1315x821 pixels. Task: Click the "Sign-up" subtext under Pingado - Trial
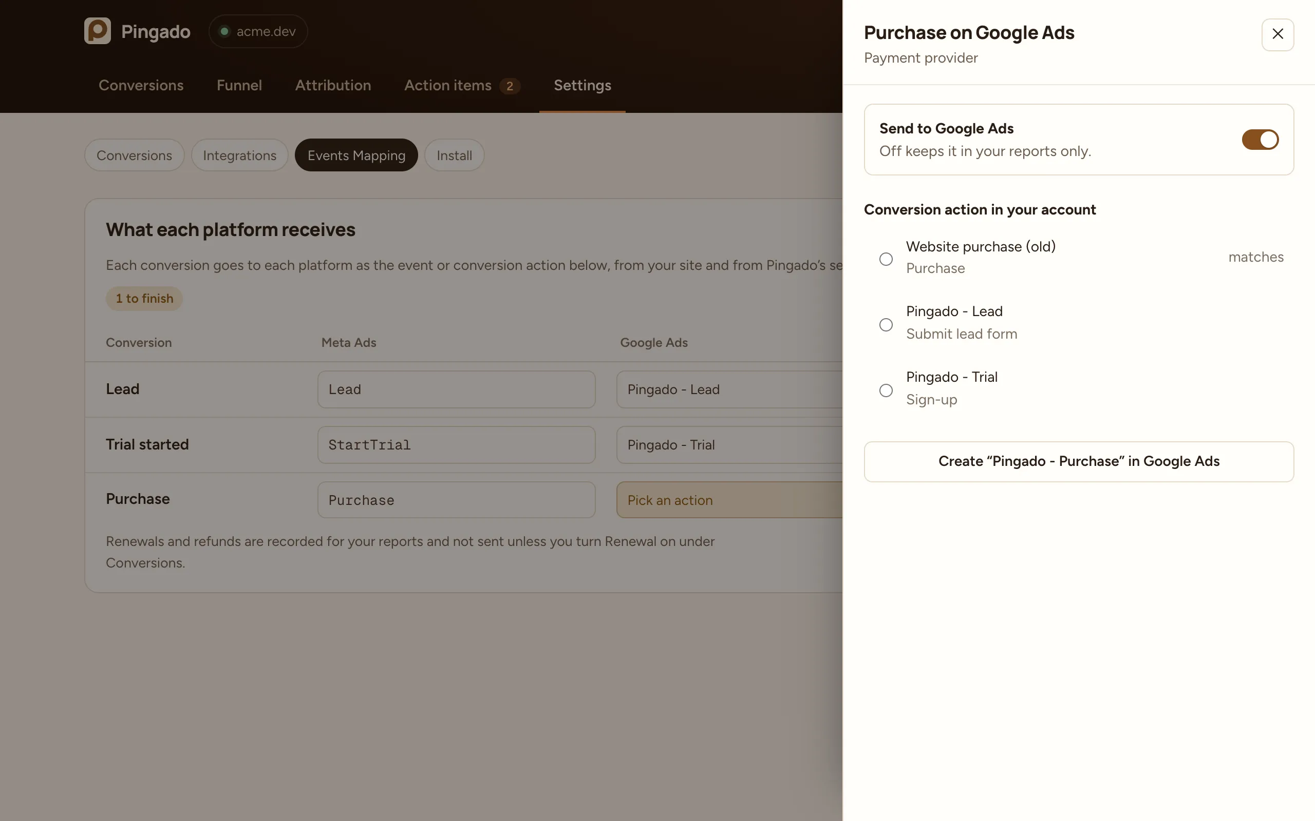[931, 400]
